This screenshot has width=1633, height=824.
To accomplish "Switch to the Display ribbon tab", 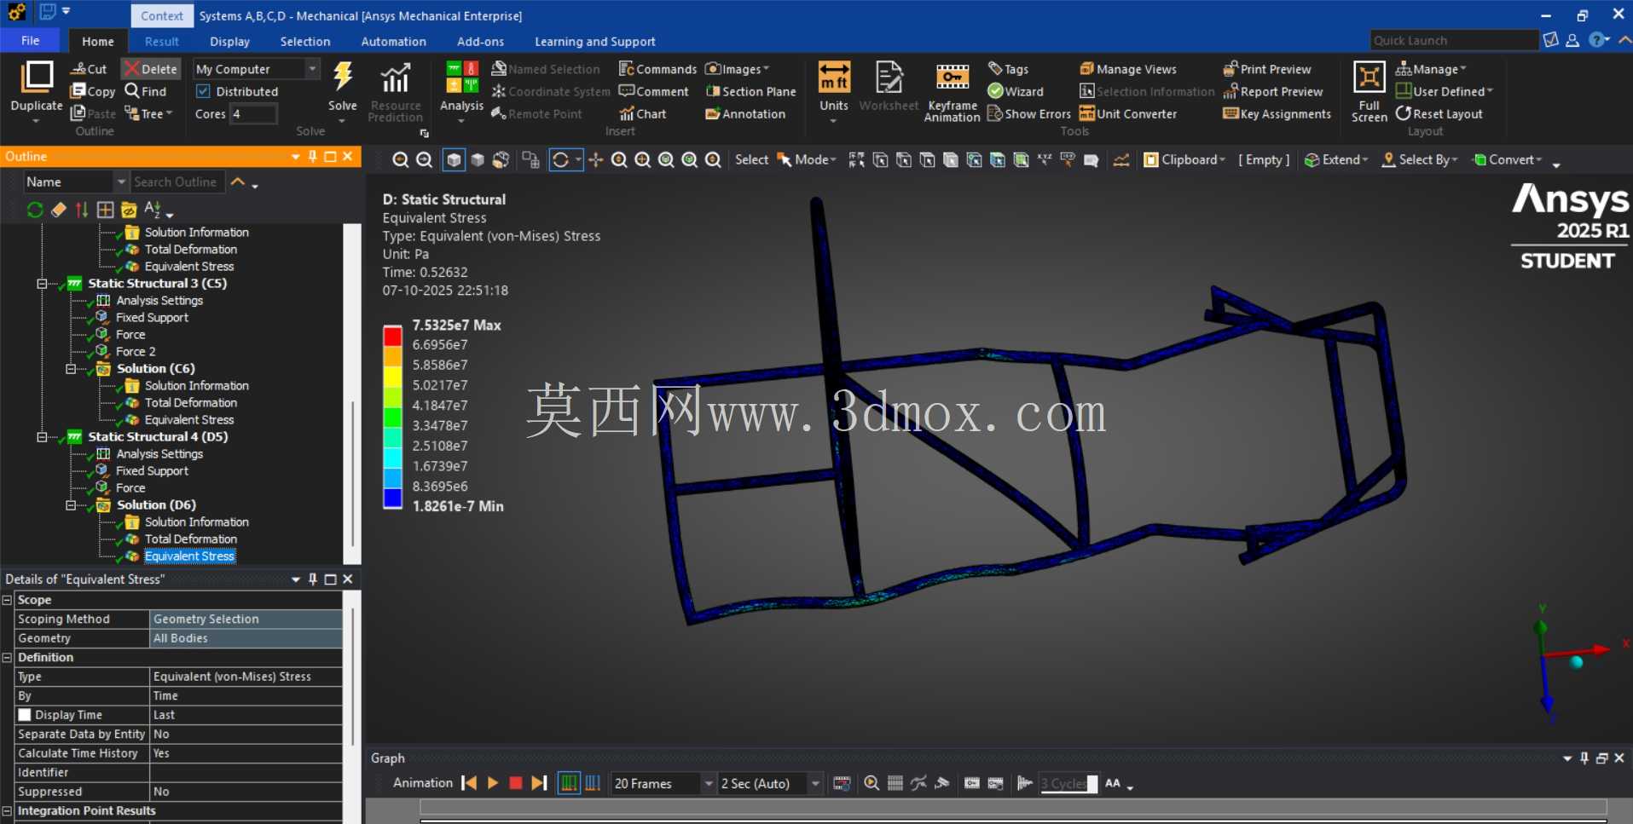I will tap(229, 41).
